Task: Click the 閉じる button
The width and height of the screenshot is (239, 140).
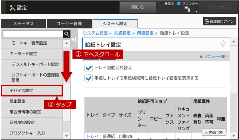Action: click(138, 7)
